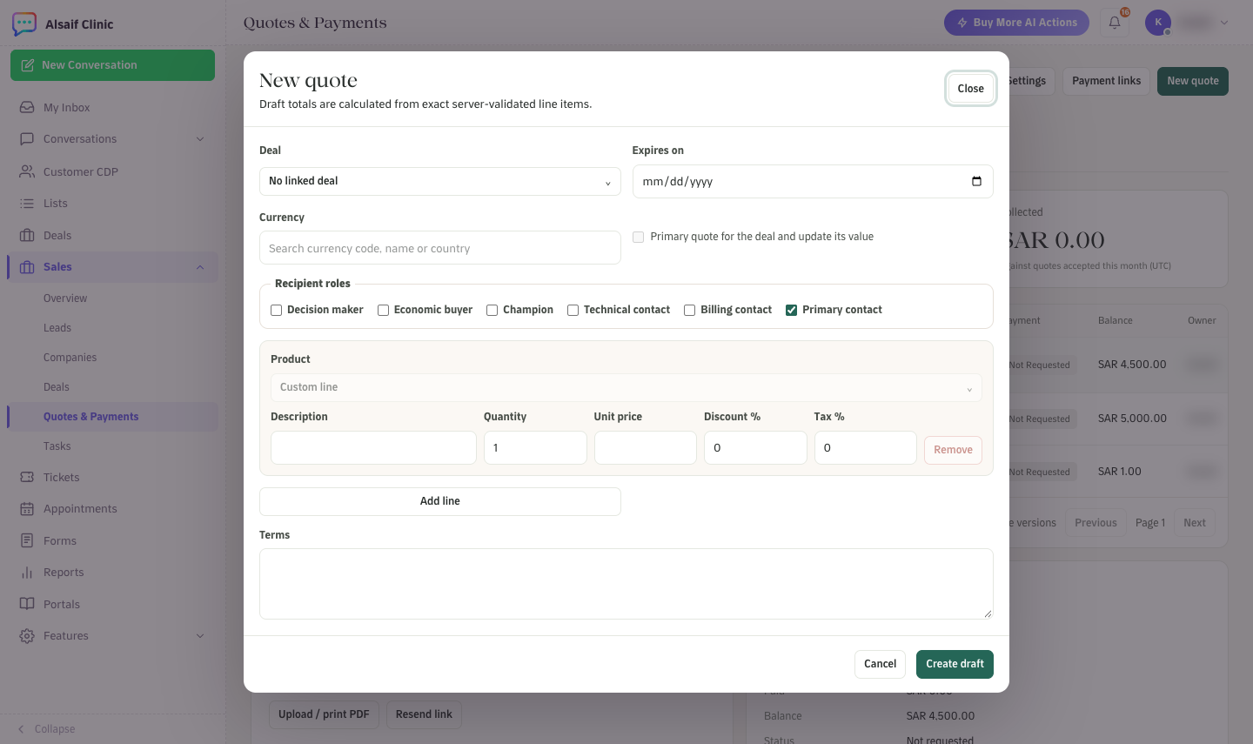This screenshot has width=1253, height=744.
Task: Open the account menu chevron beside avatar
Action: point(1224,23)
